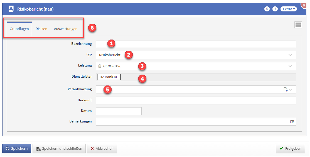310x157 pixels.
Task: Click into the Bezeichnung input field
Action: tap(196, 44)
